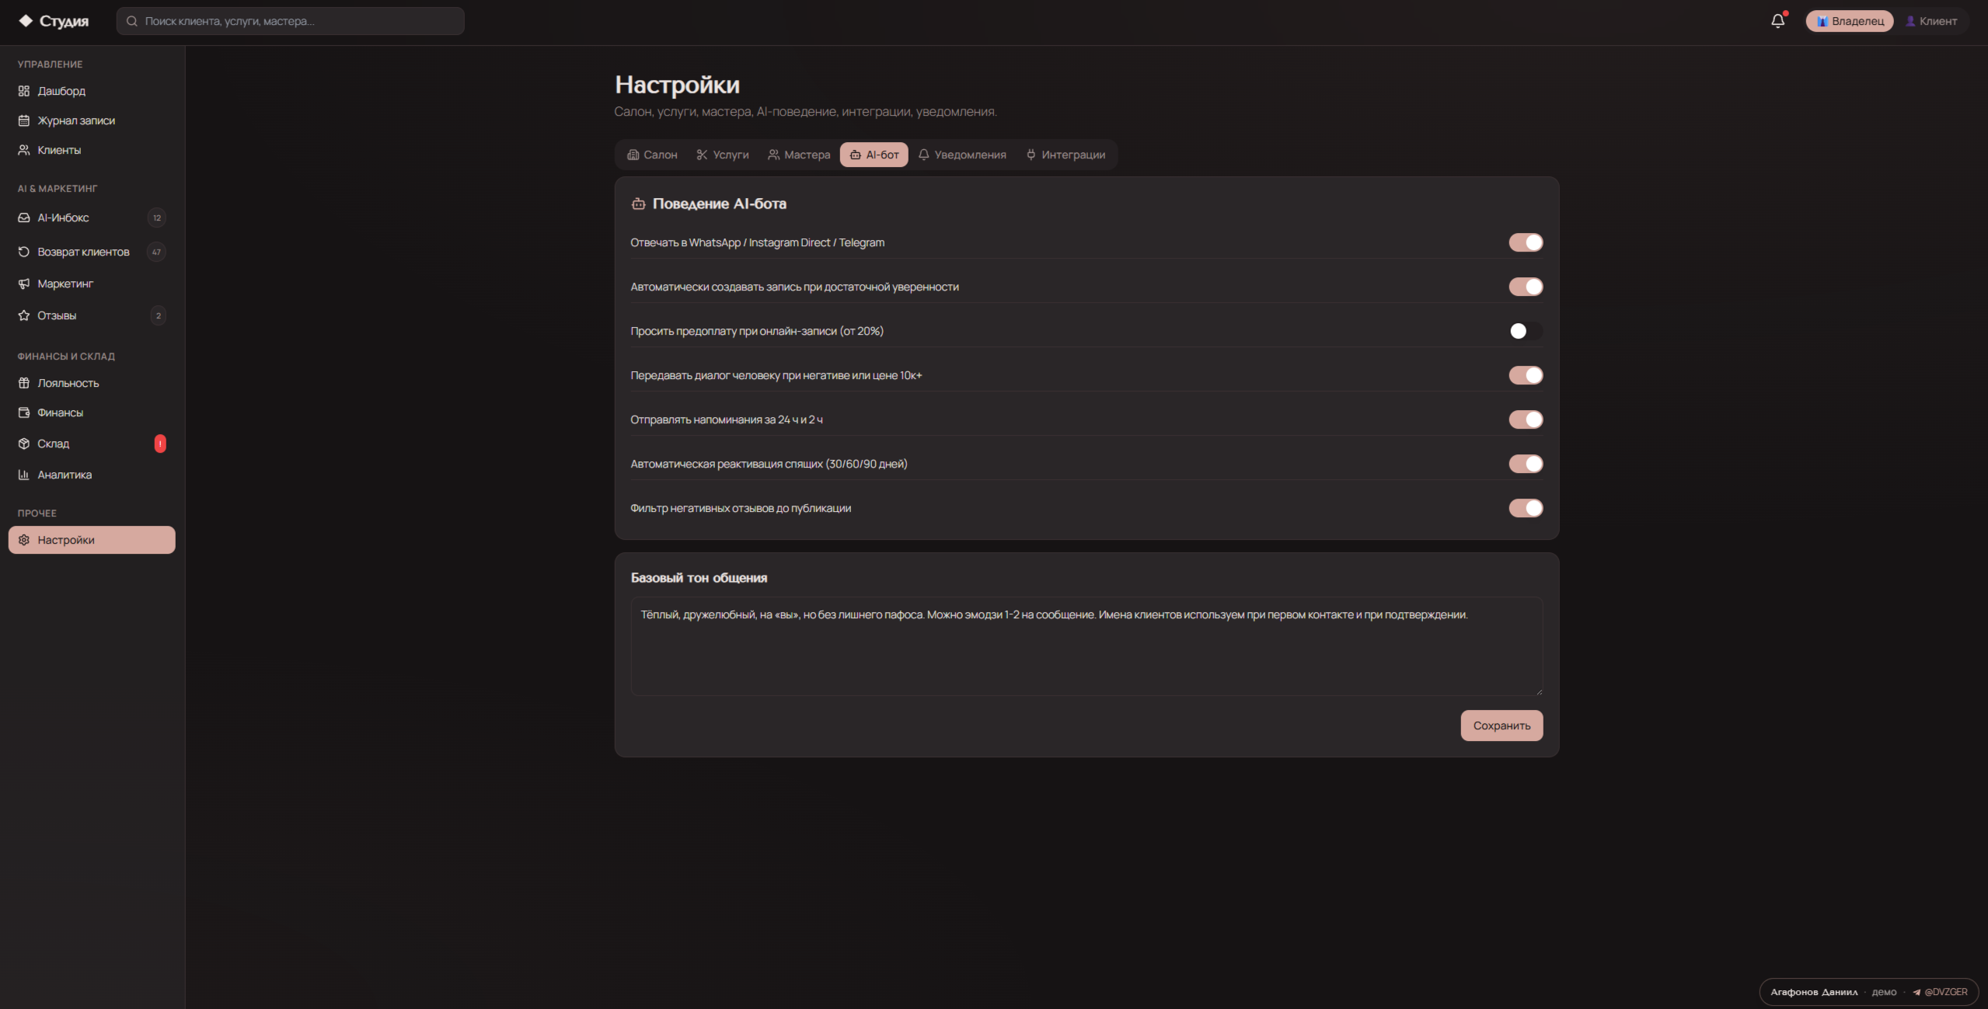Click the red alert badge on Склад
1988x1009 pixels.
160,444
